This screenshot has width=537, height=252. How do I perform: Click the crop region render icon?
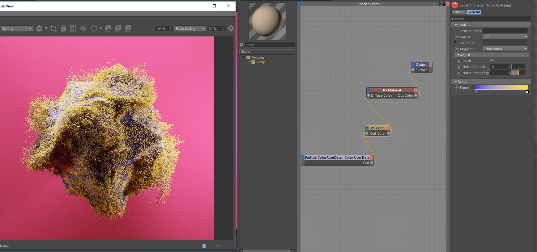(x=53, y=28)
